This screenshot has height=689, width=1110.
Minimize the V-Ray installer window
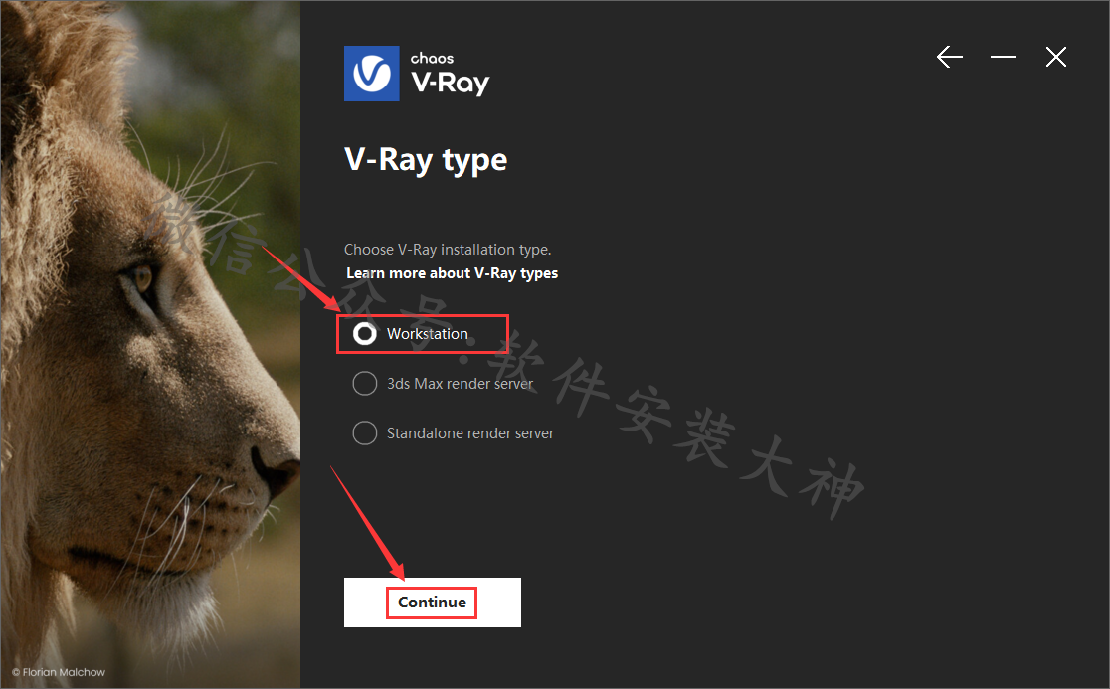coord(1003,57)
